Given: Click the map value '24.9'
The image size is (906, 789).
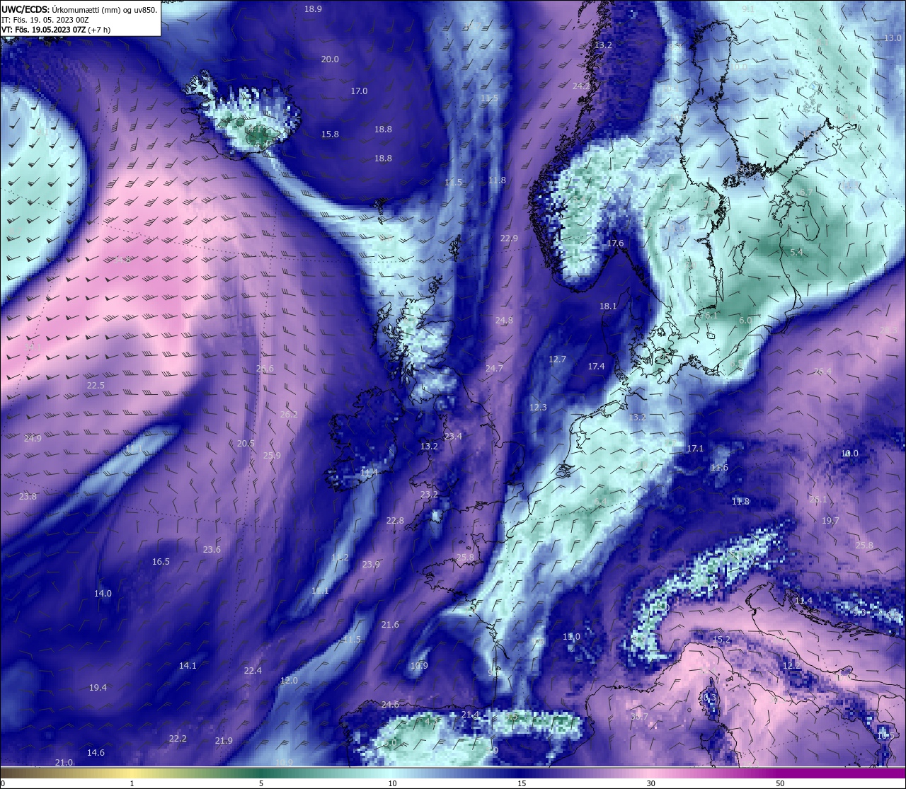Looking at the screenshot, I should (33, 439).
